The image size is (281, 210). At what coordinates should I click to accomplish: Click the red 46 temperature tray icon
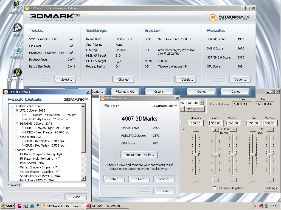[x=257, y=206]
